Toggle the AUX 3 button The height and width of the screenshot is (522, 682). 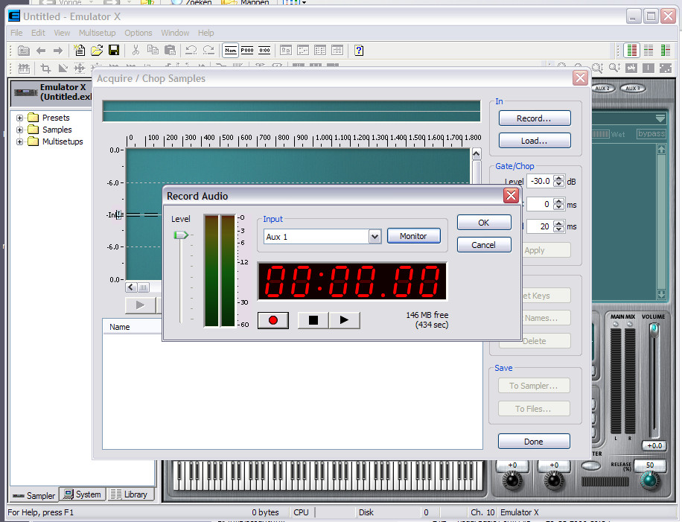click(x=633, y=89)
